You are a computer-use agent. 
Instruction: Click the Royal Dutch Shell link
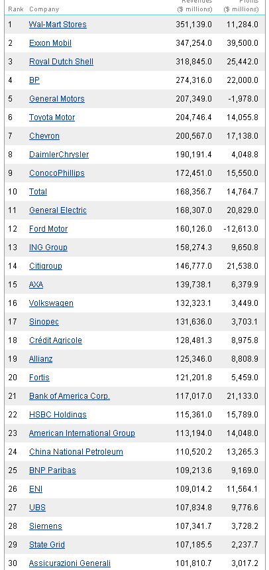coord(61,62)
